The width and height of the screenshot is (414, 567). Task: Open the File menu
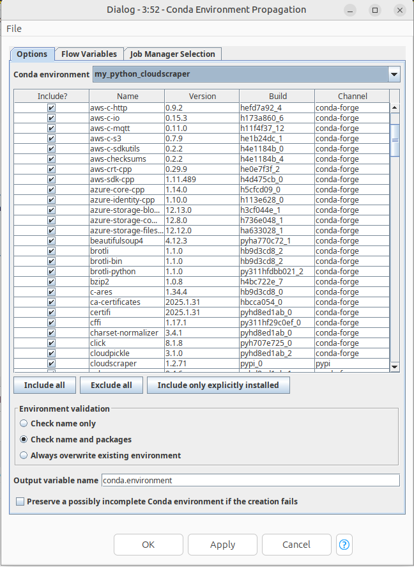click(14, 29)
